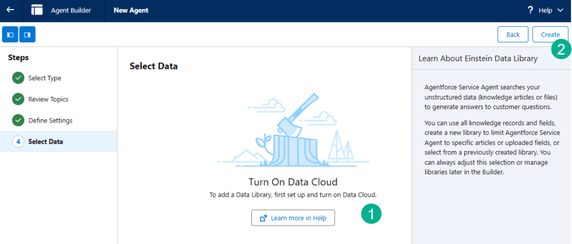Screen dimensions: 572x244
Task: Click the Agent Builder app icon
Action: [37, 10]
